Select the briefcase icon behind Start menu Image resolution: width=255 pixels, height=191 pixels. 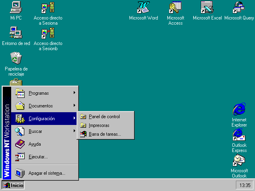pos(16,82)
